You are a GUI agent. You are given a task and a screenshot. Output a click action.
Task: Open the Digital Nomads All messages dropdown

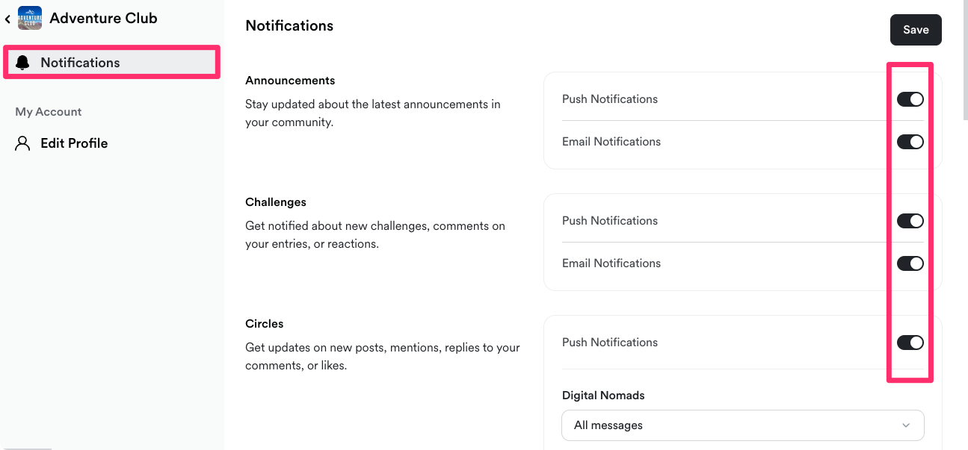(742, 425)
